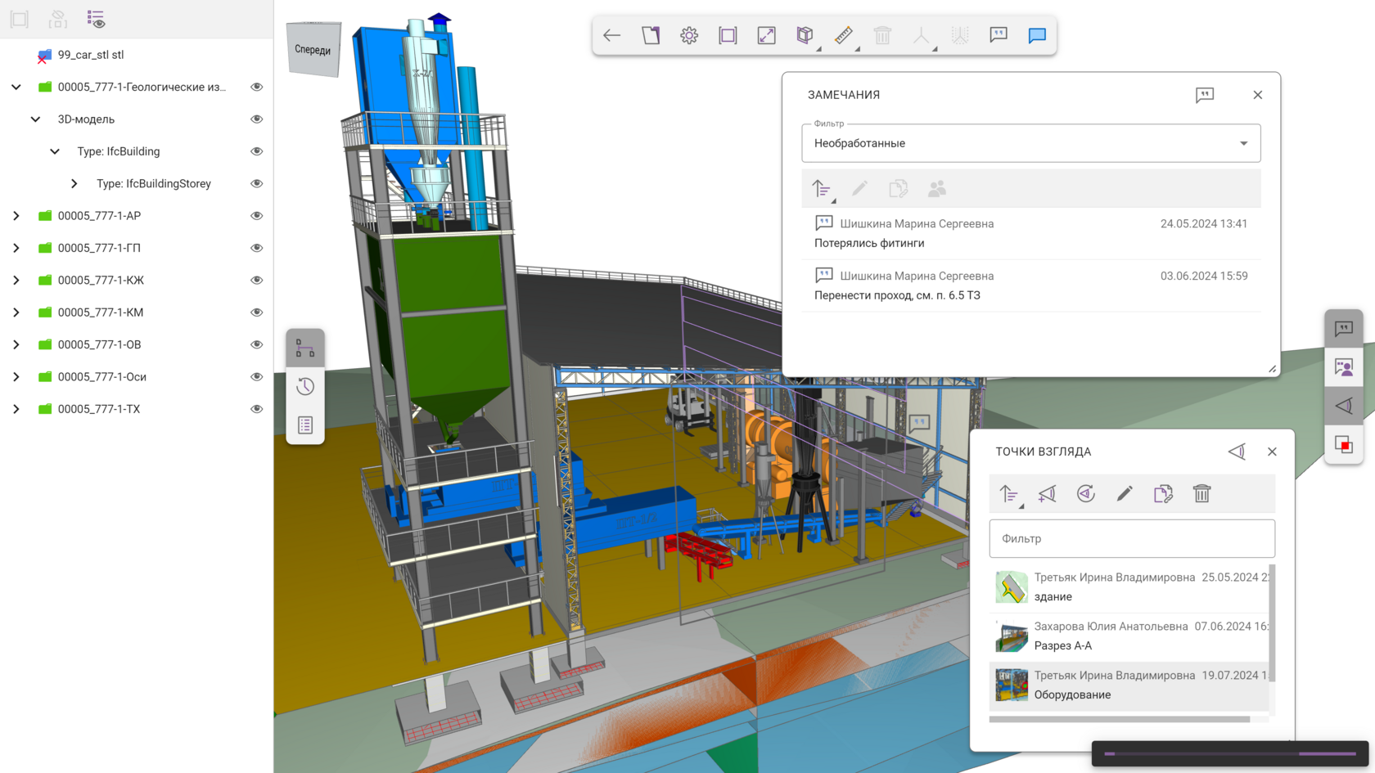Hide the 00005_777-1-АР model layer

pyautogui.click(x=256, y=216)
